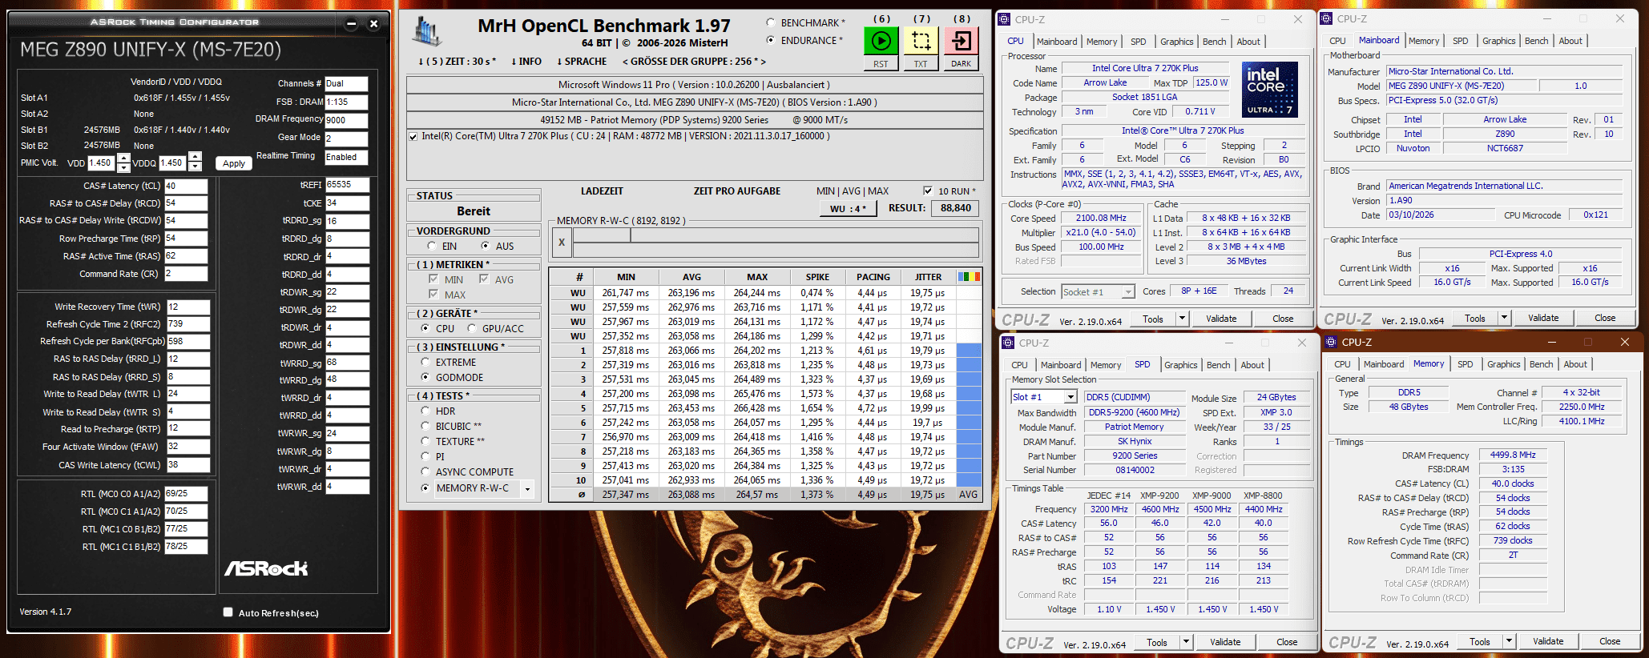Decrease VDDQ voltage with the down stepper
1649x658 pixels.
[196, 167]
